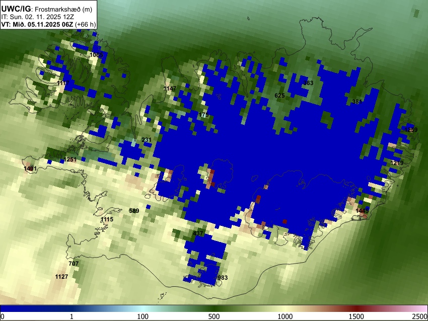Click the map value label 363
Image resolution: width=428 pixels, height=321 pixels.
pyautogui.click(x=308, y=83)
